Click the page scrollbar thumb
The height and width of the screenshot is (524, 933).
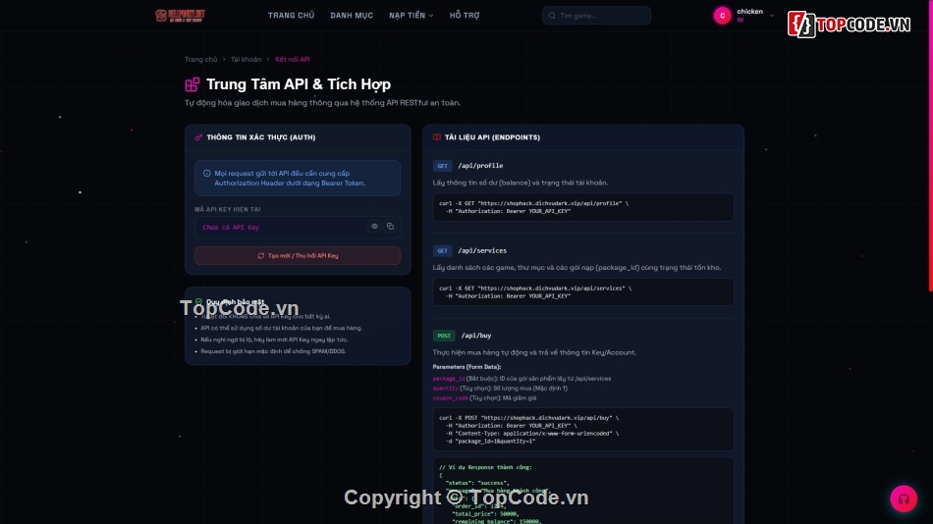point(931,146)
